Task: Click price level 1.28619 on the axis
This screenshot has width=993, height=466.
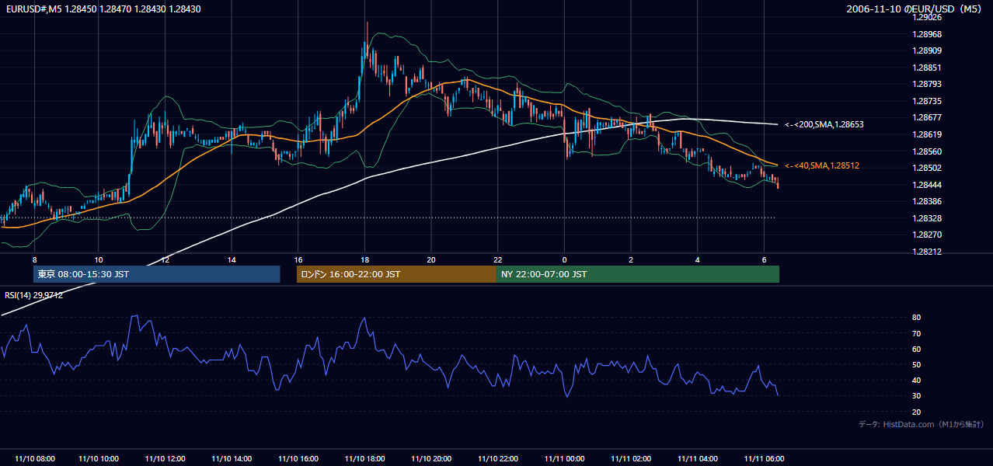Action: (926, 134)
